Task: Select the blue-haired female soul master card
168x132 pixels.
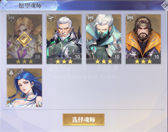Action: [x=24, y=88]
